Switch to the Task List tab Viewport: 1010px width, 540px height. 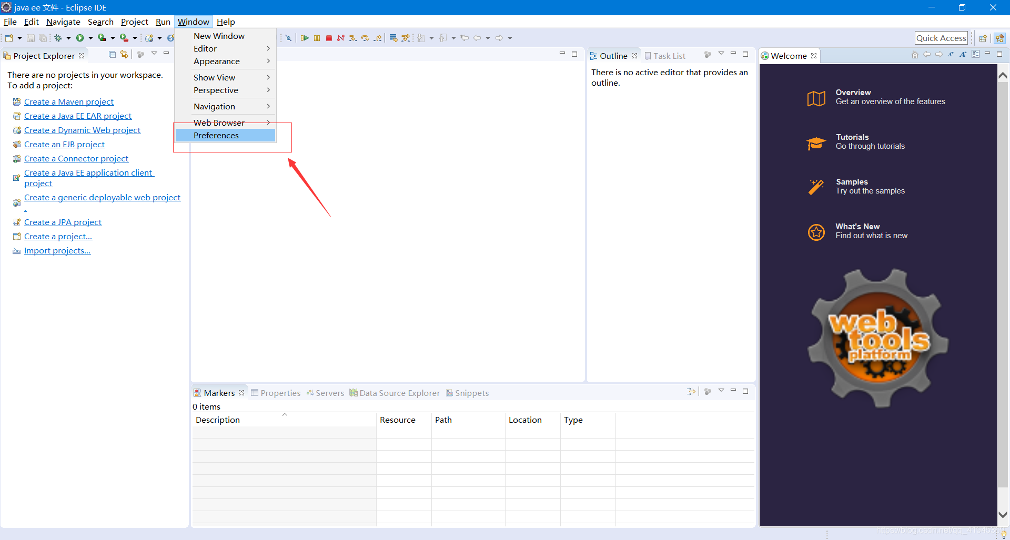coord(665,56)
